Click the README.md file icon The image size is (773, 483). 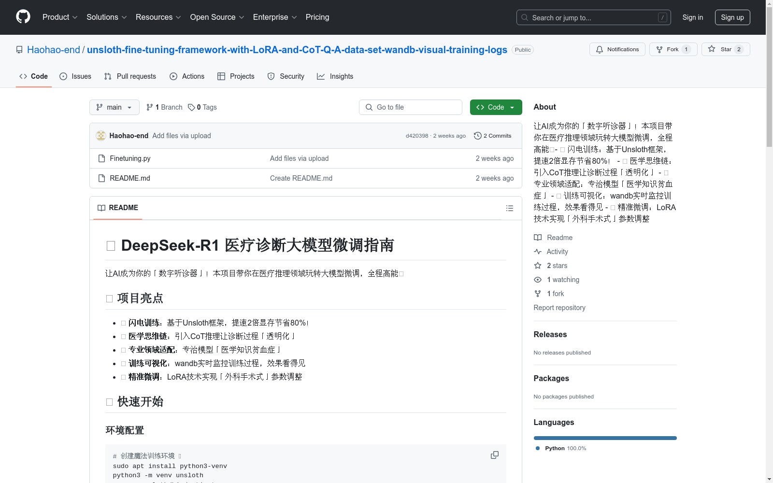101,178
